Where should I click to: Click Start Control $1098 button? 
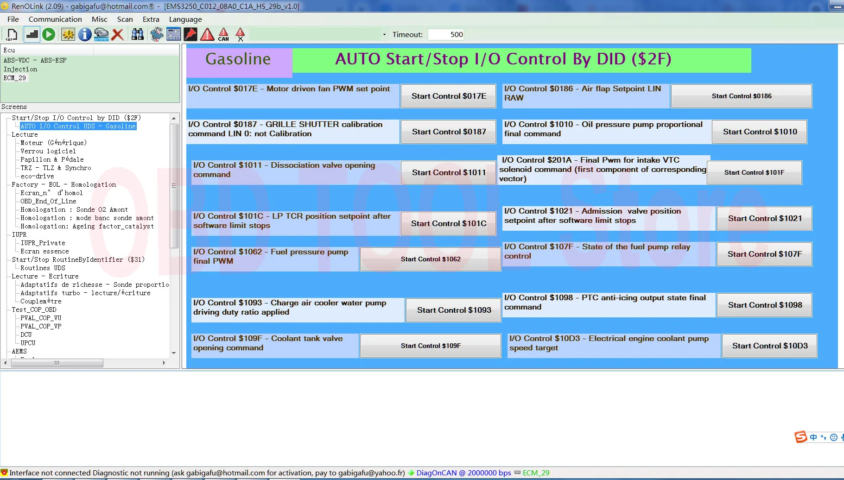pos(765,305)
